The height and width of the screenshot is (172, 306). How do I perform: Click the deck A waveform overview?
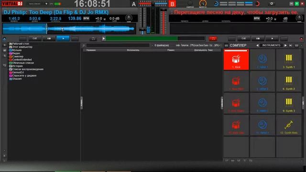(69, 29)
